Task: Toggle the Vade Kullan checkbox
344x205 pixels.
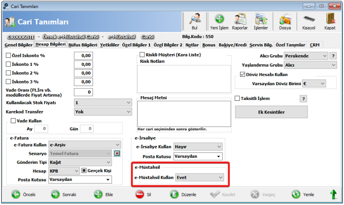Action: tap(14, 121)
